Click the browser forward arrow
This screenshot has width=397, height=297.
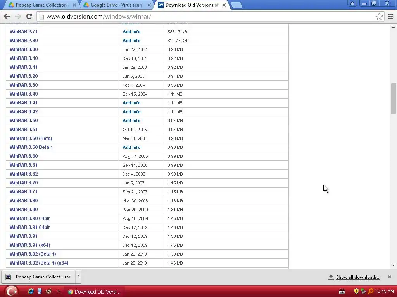tap(18, 16)
